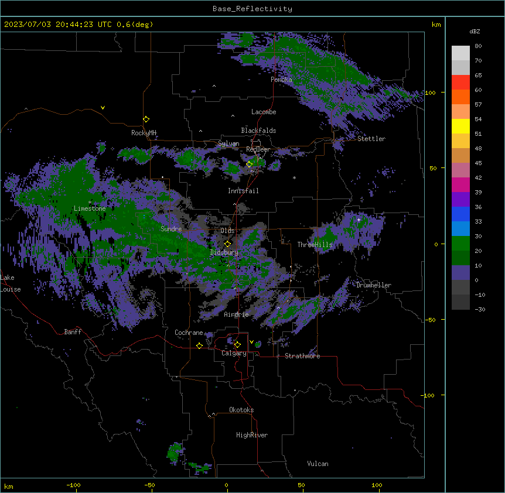Image resolution: width=505 pixels, height=493 pixels.
Task: Click the yellow diamond marker above Calgary
Action: [x=237, y=345]
